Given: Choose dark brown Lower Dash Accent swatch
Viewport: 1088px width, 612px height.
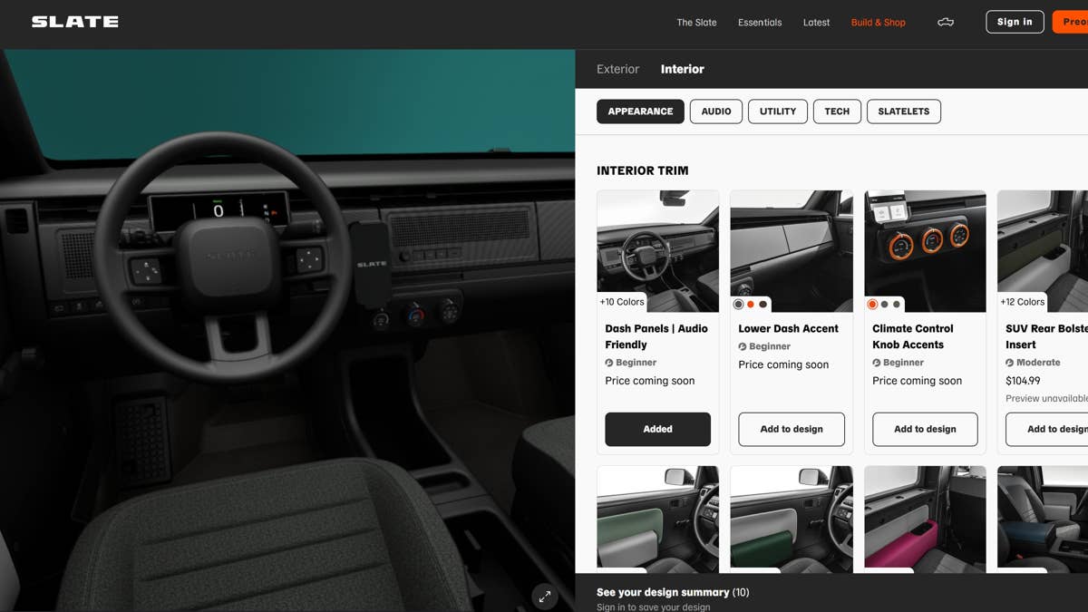Looking at the screenshot, I should click(763, 305).
